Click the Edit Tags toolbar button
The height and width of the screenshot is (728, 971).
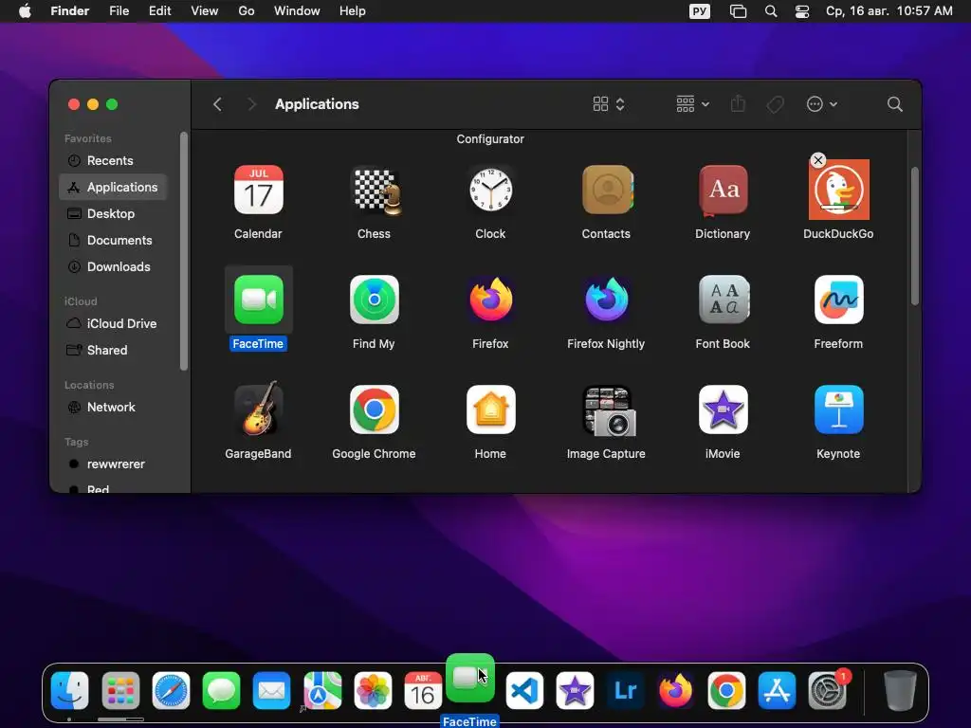pyautogui.click(x=776, y=104)
